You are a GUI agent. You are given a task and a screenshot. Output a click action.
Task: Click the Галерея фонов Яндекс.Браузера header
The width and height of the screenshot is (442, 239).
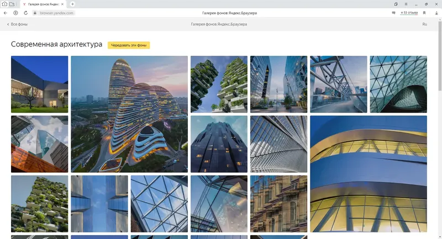coord(219,24)
